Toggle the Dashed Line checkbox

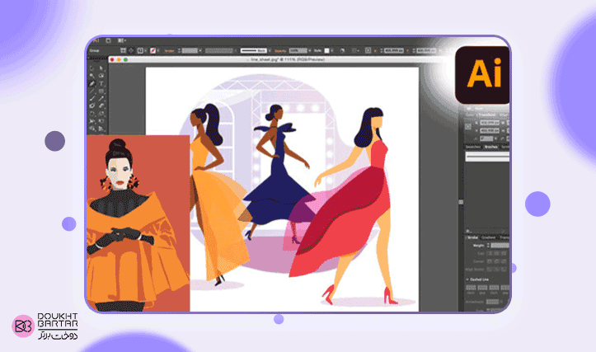(x=467, y=279)
